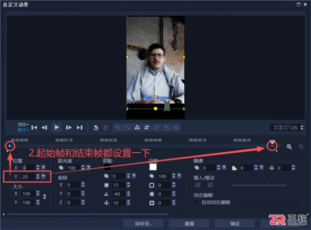Select the 素材 preview mode
The height and width of the screenshot is (230, 311).
click(23, 130)
